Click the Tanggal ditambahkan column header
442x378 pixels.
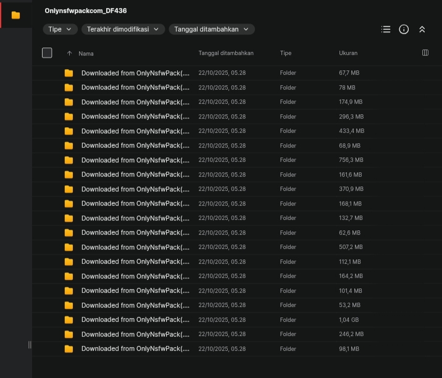226,53
